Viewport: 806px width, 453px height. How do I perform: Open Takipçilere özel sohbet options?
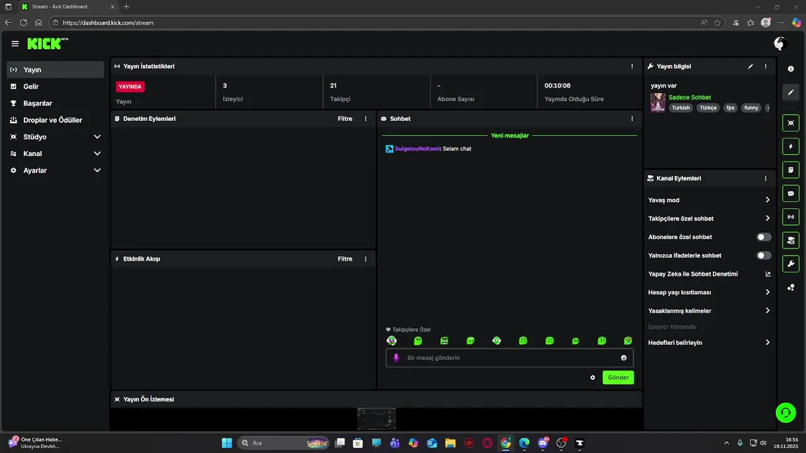click(x=709, y=218)
